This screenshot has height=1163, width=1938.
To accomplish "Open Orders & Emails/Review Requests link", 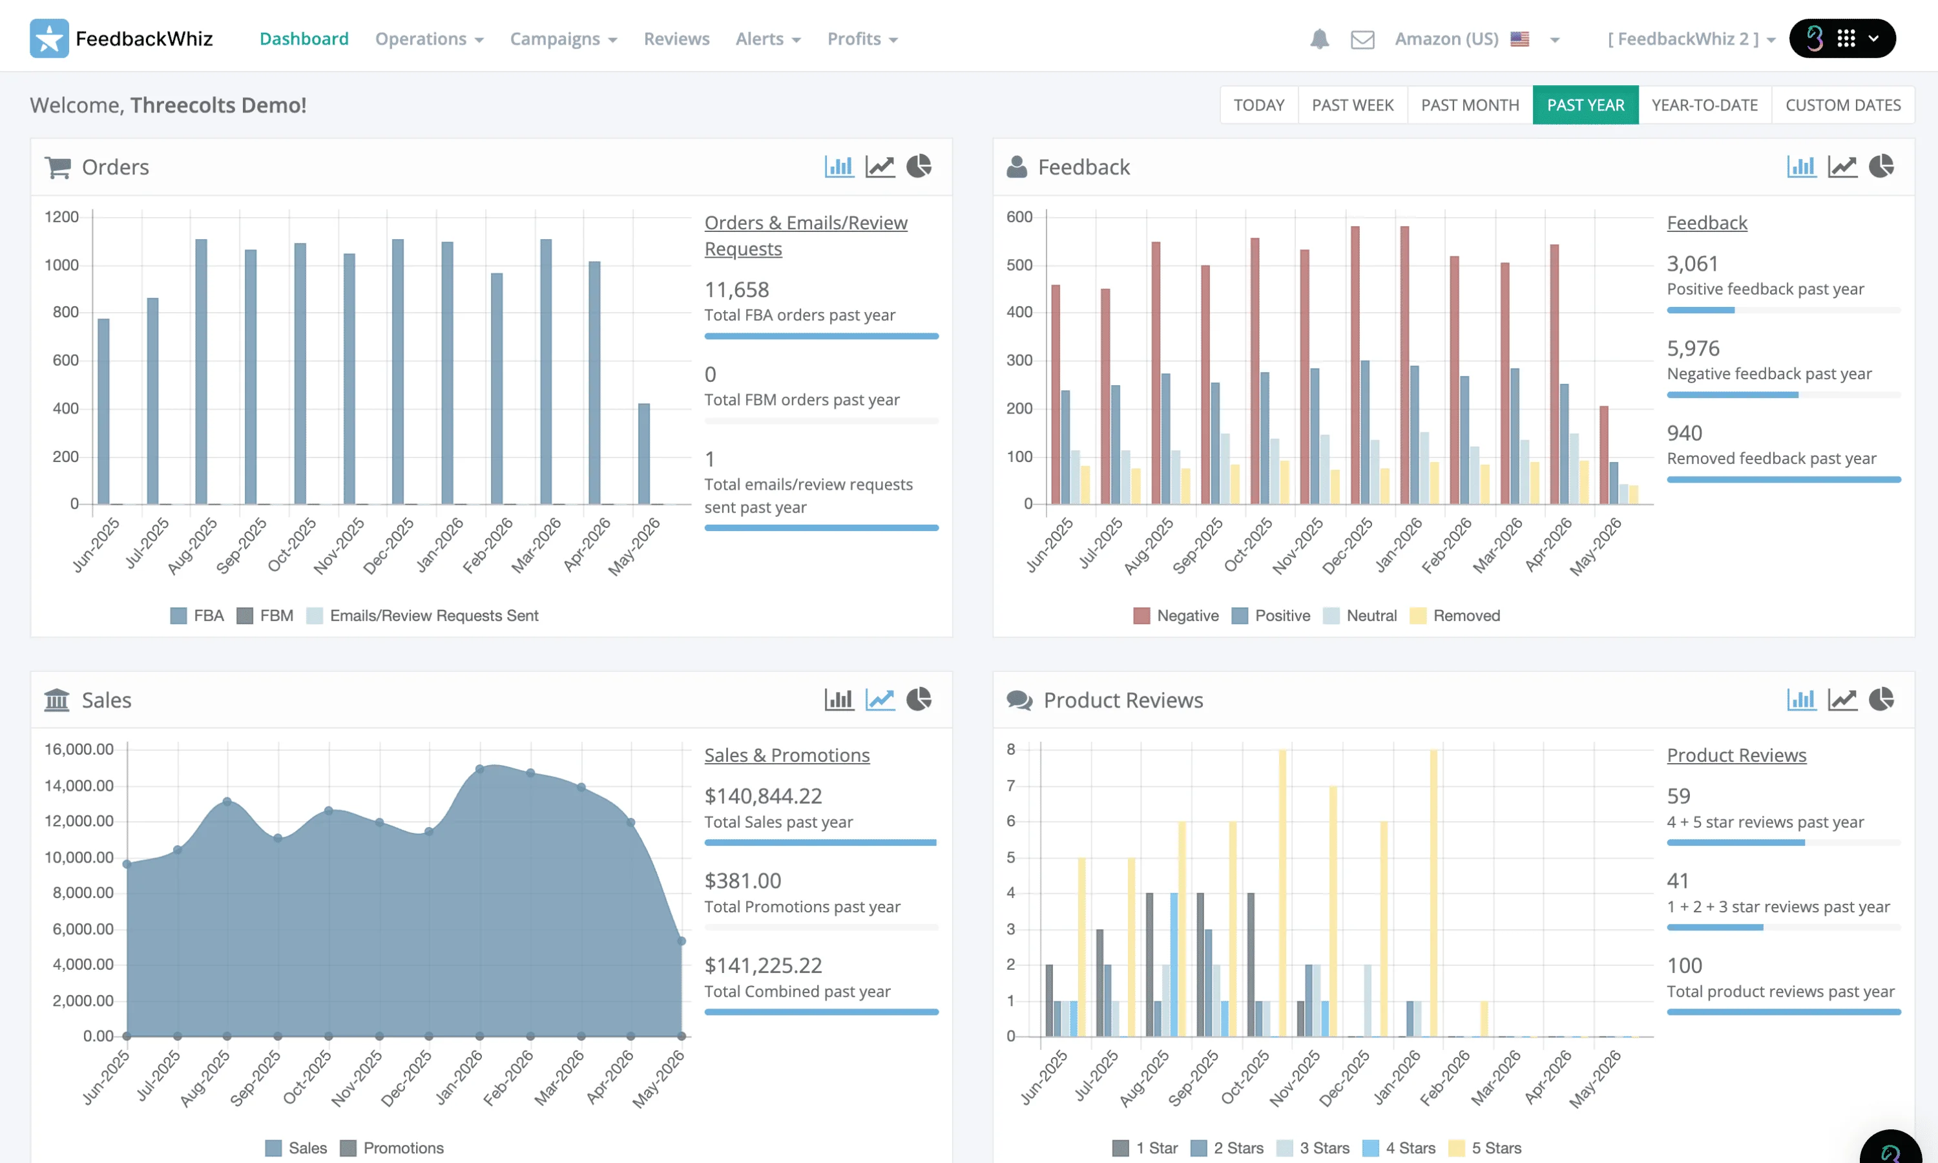I will pyautogui.click(x=806, y=235).
